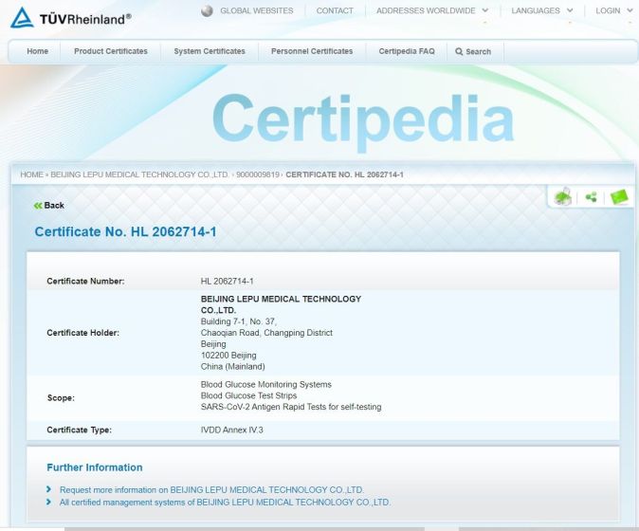Click the Blood Glucose Test Strips scope line

[248, 395]
